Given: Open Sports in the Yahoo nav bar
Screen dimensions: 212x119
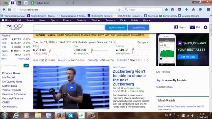Looking at the screenshot, I should pyautogui.click(x=54, y=20).
